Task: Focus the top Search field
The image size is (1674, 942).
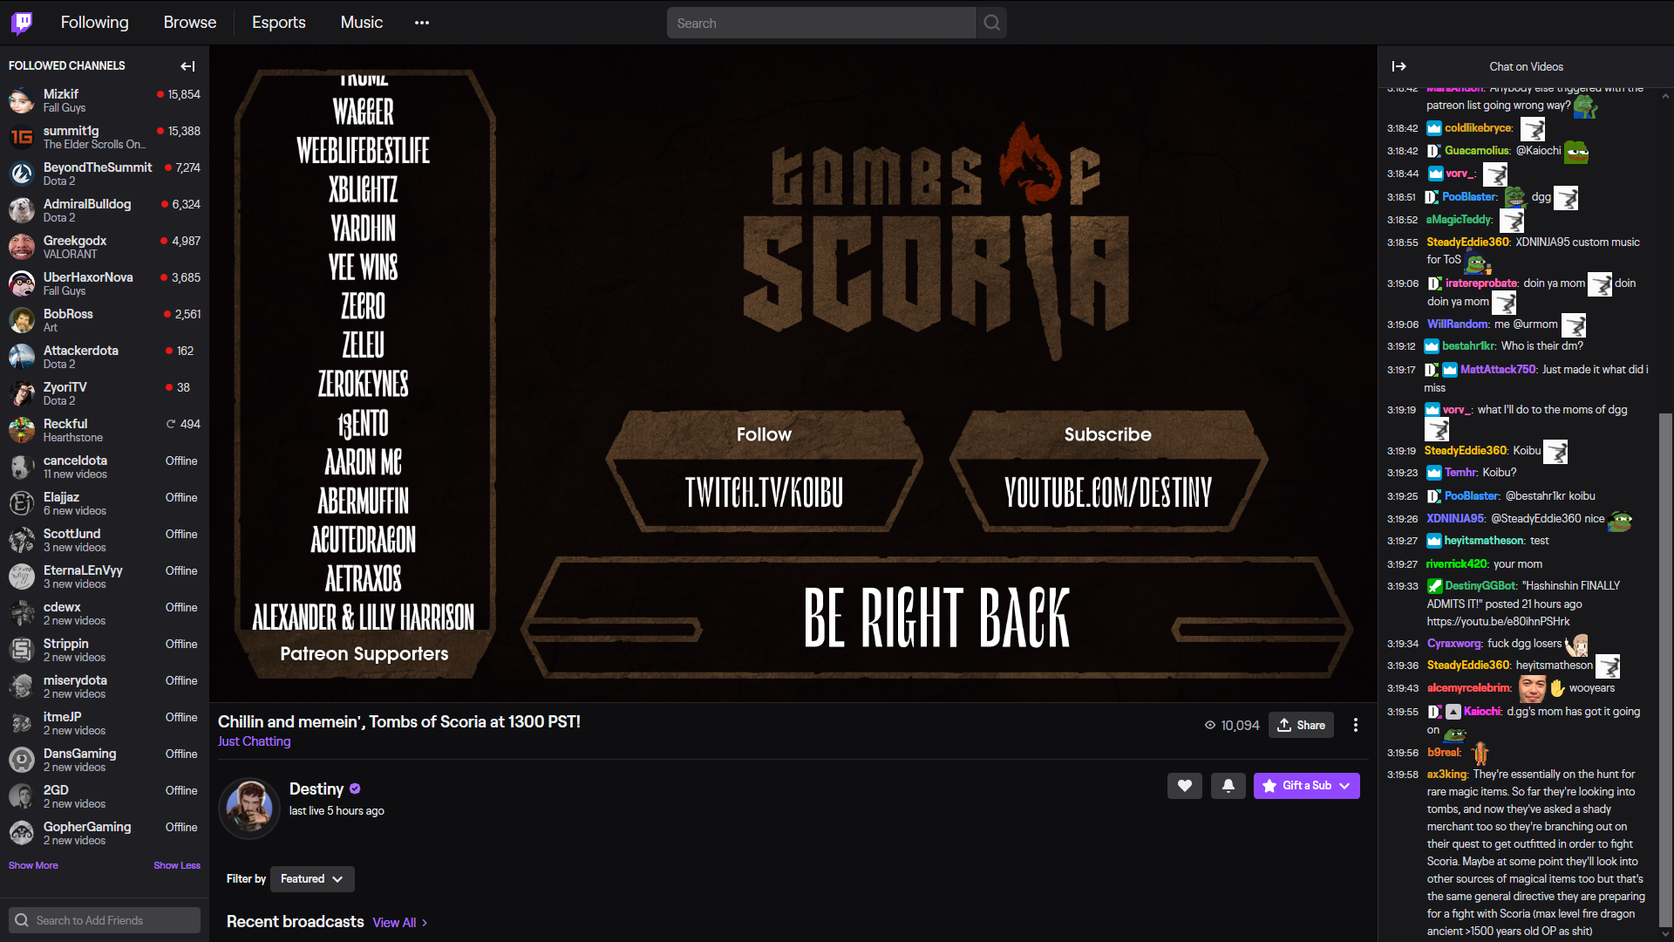Action: [x=821, y=23]
